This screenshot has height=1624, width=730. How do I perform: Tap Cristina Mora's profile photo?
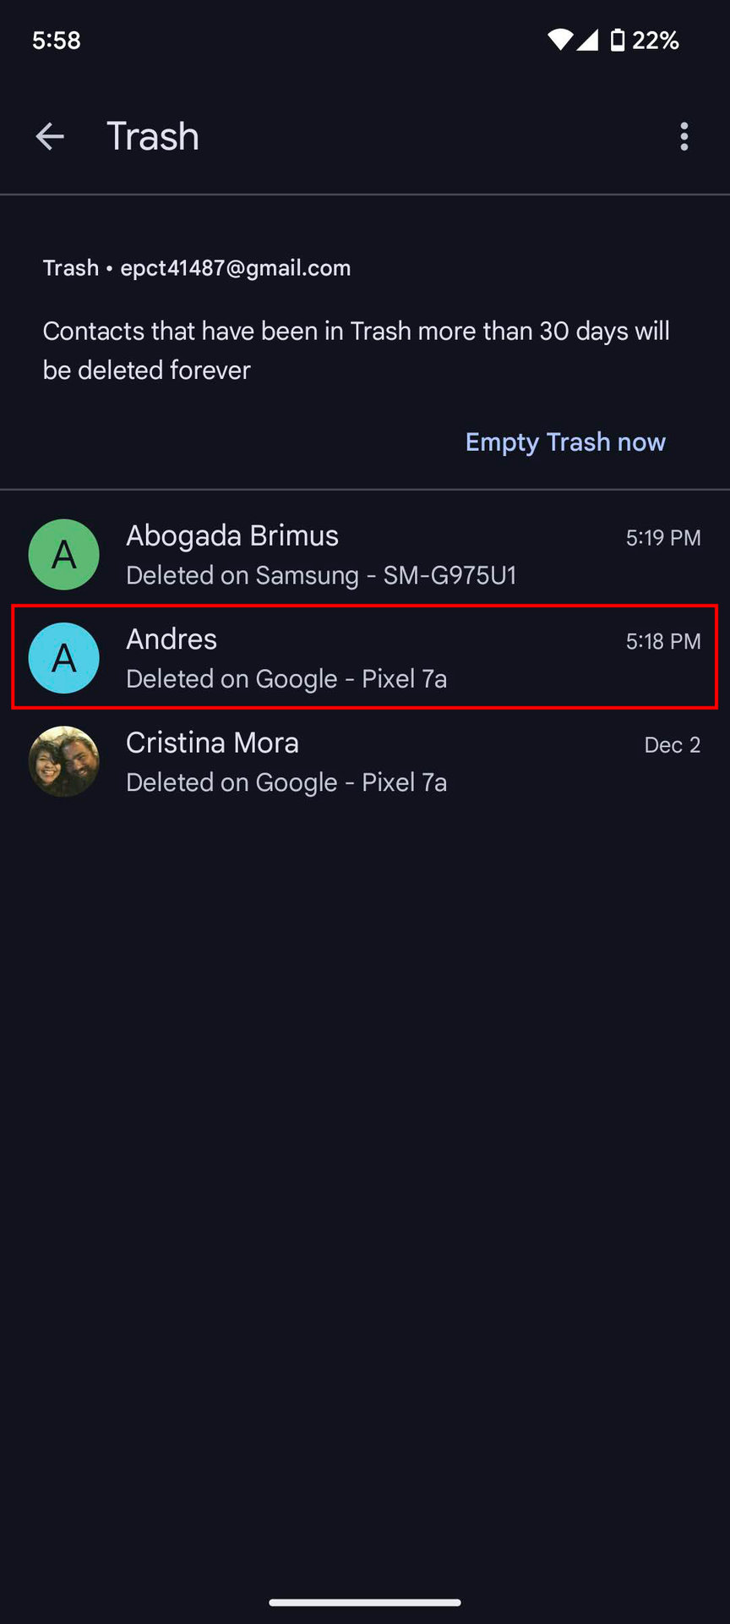64,761
